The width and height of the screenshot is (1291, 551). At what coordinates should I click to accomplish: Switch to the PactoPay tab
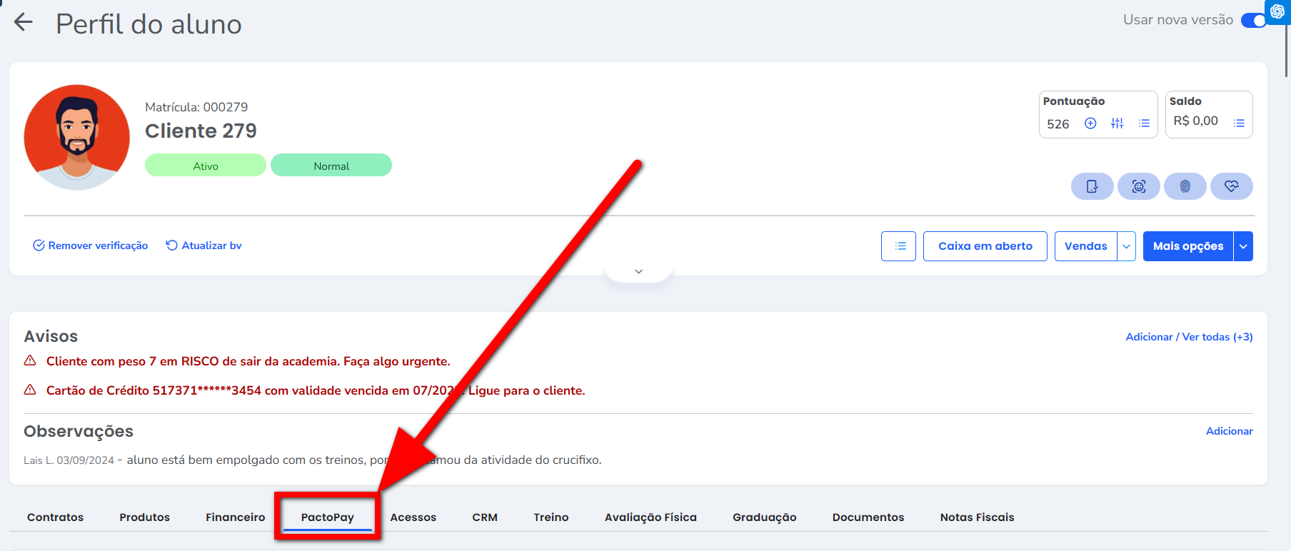click(328, 517)
